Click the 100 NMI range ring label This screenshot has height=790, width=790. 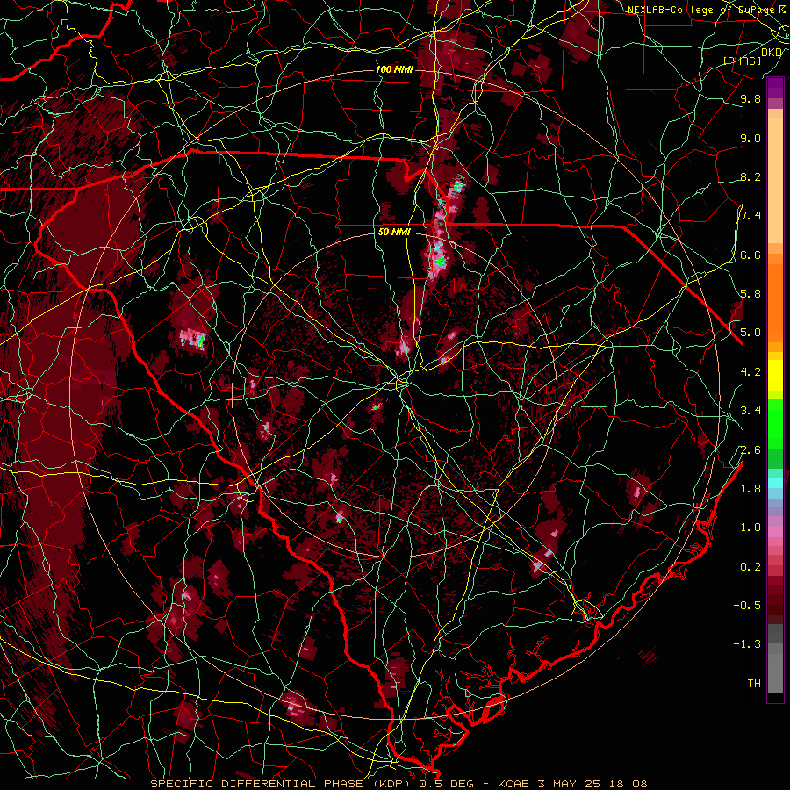coord(393,69)
